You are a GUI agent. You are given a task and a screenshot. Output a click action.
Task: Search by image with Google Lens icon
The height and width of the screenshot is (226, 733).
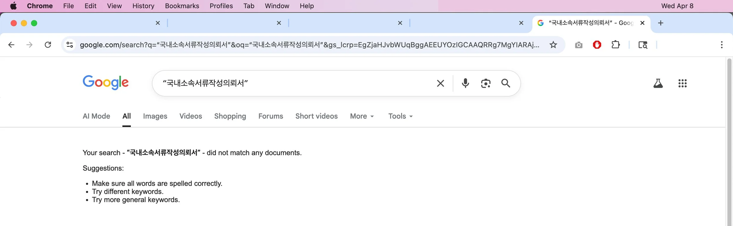(486, 83)
